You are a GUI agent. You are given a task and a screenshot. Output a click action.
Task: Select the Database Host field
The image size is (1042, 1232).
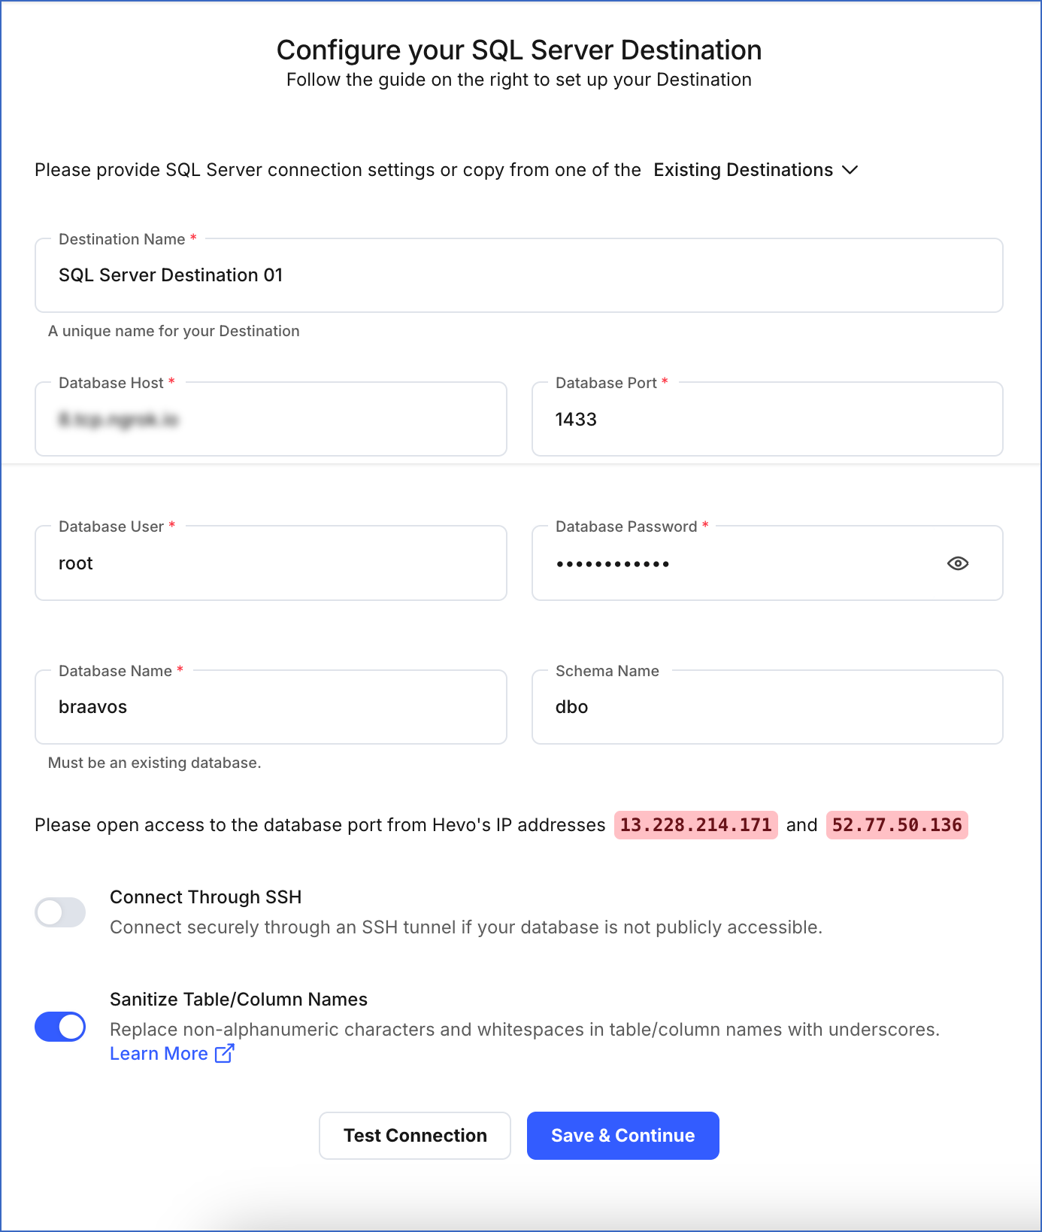tap(271, 419)
